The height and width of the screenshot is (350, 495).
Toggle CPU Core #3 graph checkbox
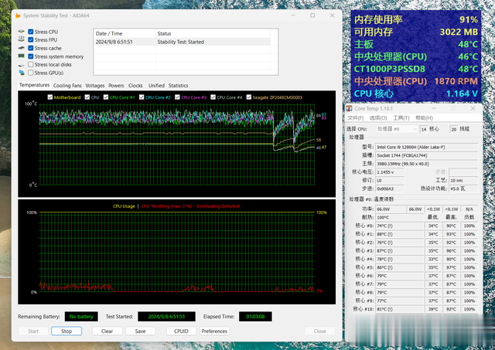pos(177,97)
